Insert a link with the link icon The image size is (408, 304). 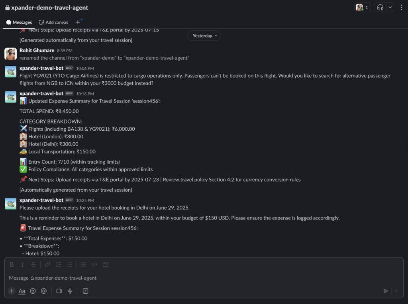(47, 265)
